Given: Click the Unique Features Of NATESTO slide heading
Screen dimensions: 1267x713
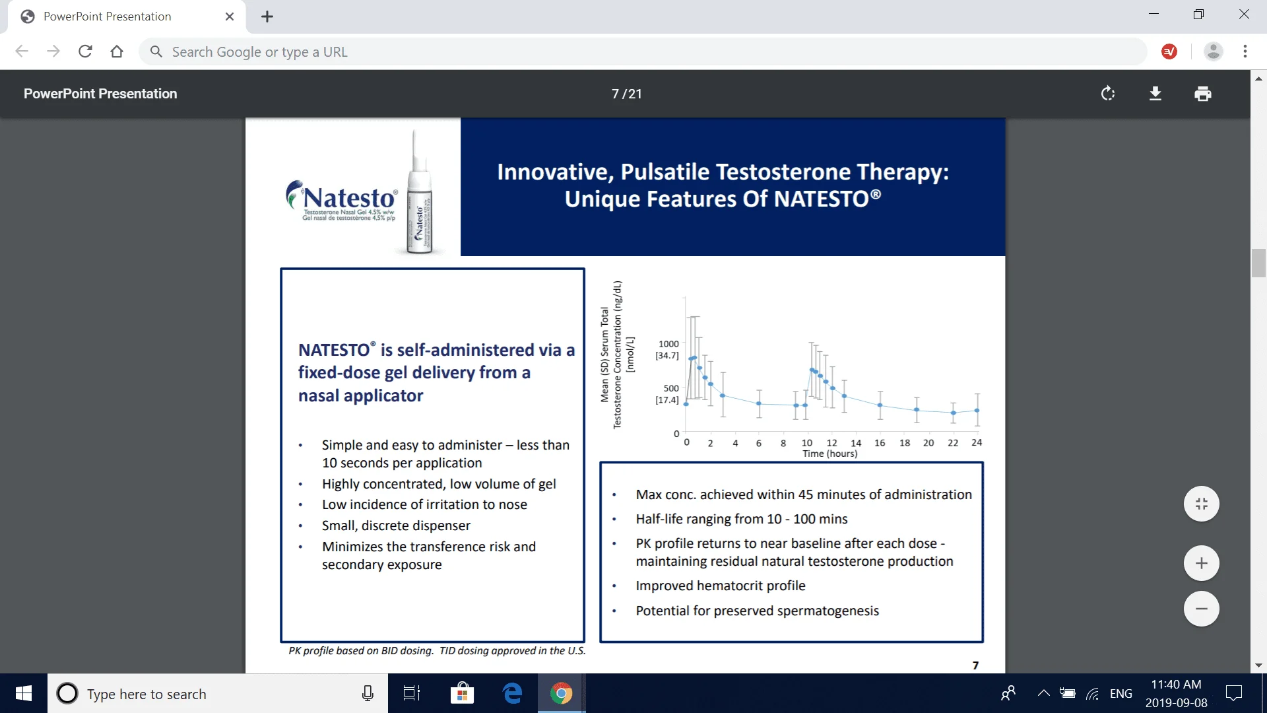Looking at the screenshot, I should pyautogui.click(x=723, y=185).
